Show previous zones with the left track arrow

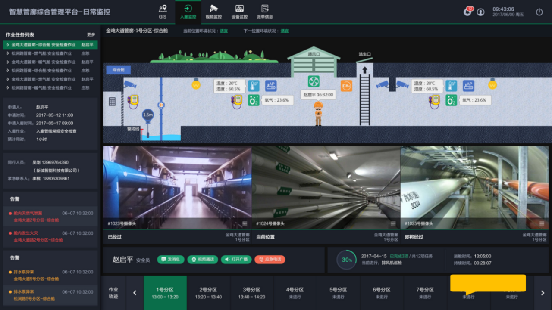click(x=135, y=293)
